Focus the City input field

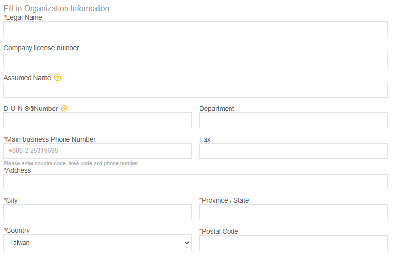[98, 212]
